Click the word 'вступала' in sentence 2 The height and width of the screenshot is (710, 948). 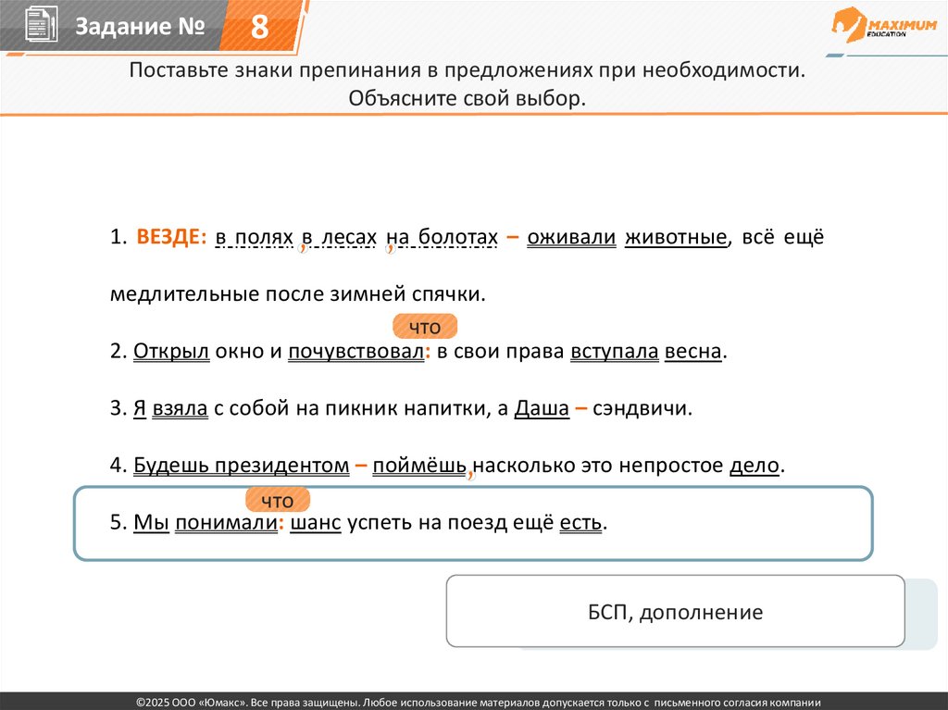(615, 352)
